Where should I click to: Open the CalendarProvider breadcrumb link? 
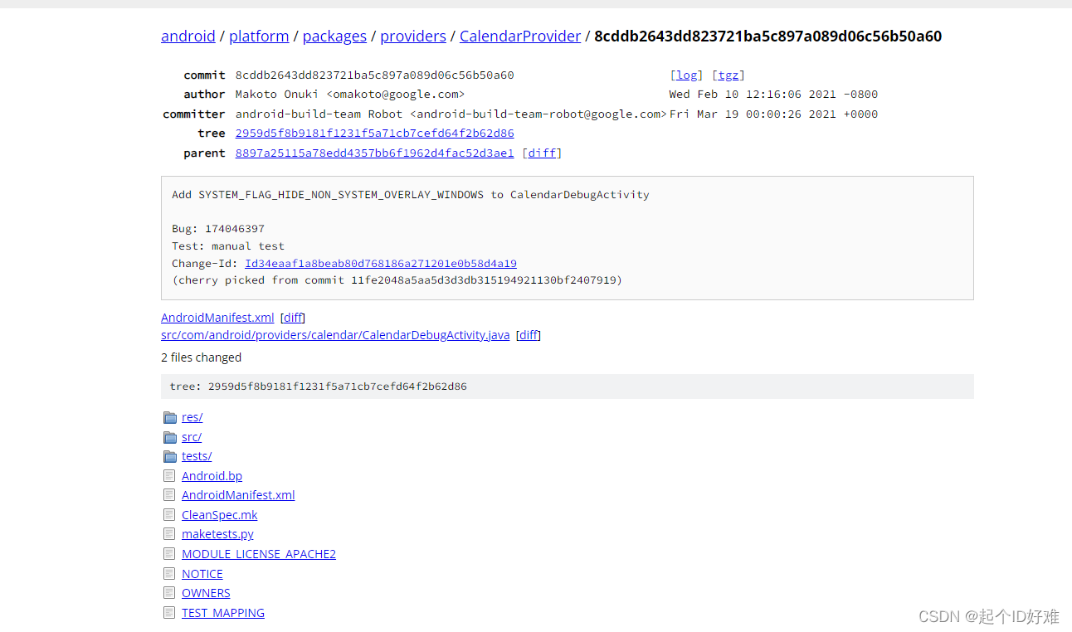coord(519,36)
